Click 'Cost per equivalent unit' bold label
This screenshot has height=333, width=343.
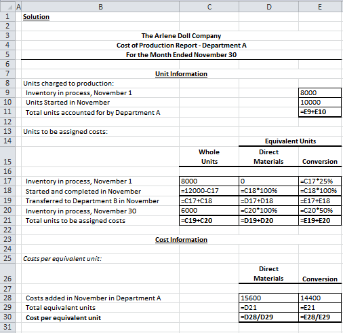(x=63, y=318)
